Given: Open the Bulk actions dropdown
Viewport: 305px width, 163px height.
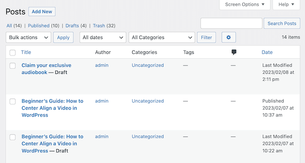Looking at the screenshot, I should [28, 37].
